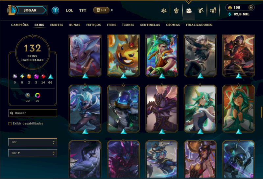Open the store coins stack icon
Screen dimensions: 263x179
click(x=213, y=10)
